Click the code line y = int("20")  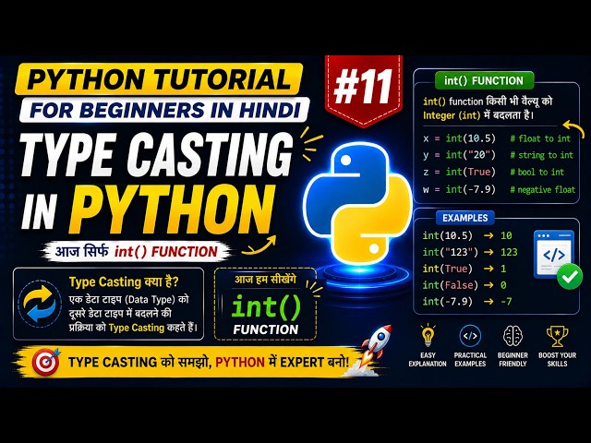click(x=459, y=155)
